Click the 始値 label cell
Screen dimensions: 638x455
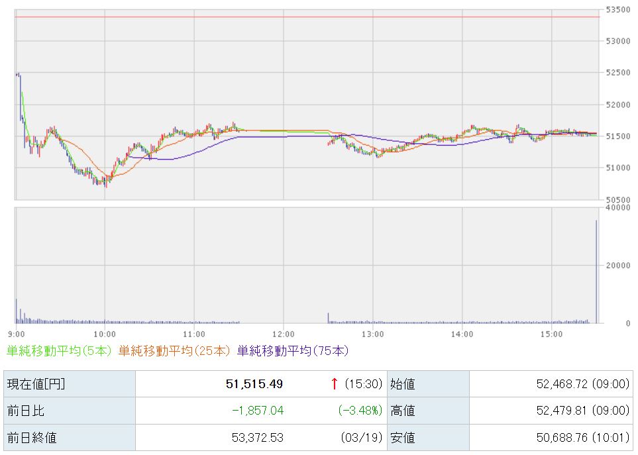(402, 384)
